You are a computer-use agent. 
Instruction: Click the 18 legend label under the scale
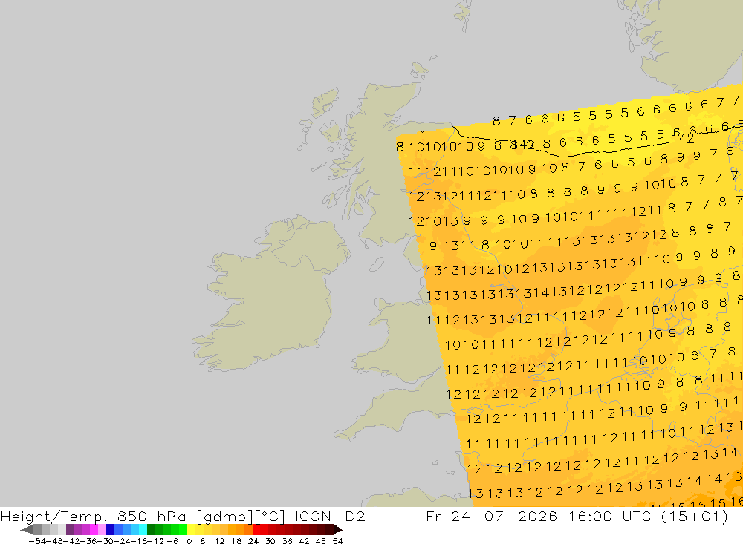tap(236, 541)
